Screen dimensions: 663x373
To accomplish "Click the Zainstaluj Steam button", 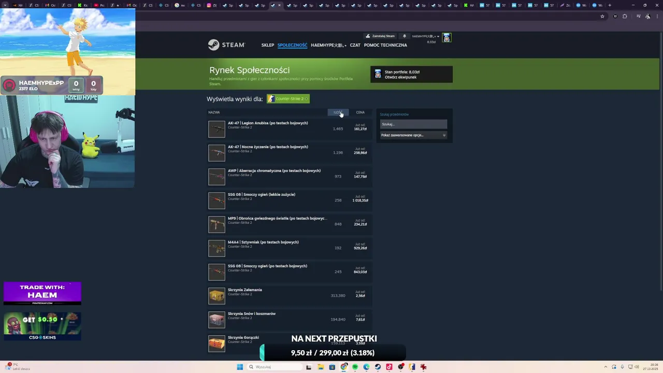I will (x=381, y=36).
